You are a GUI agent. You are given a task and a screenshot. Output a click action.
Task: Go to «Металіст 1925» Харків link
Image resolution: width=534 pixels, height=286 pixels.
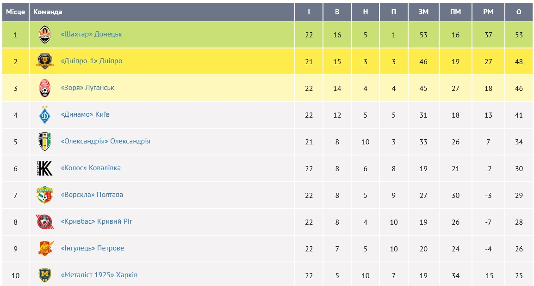[99, 275]
